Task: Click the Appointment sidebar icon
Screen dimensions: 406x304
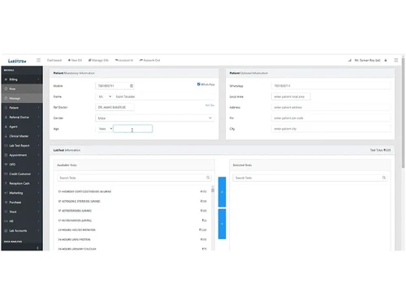Action: [6, 155]
